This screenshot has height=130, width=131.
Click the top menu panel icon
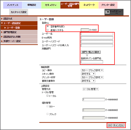(x=107, y=12)
